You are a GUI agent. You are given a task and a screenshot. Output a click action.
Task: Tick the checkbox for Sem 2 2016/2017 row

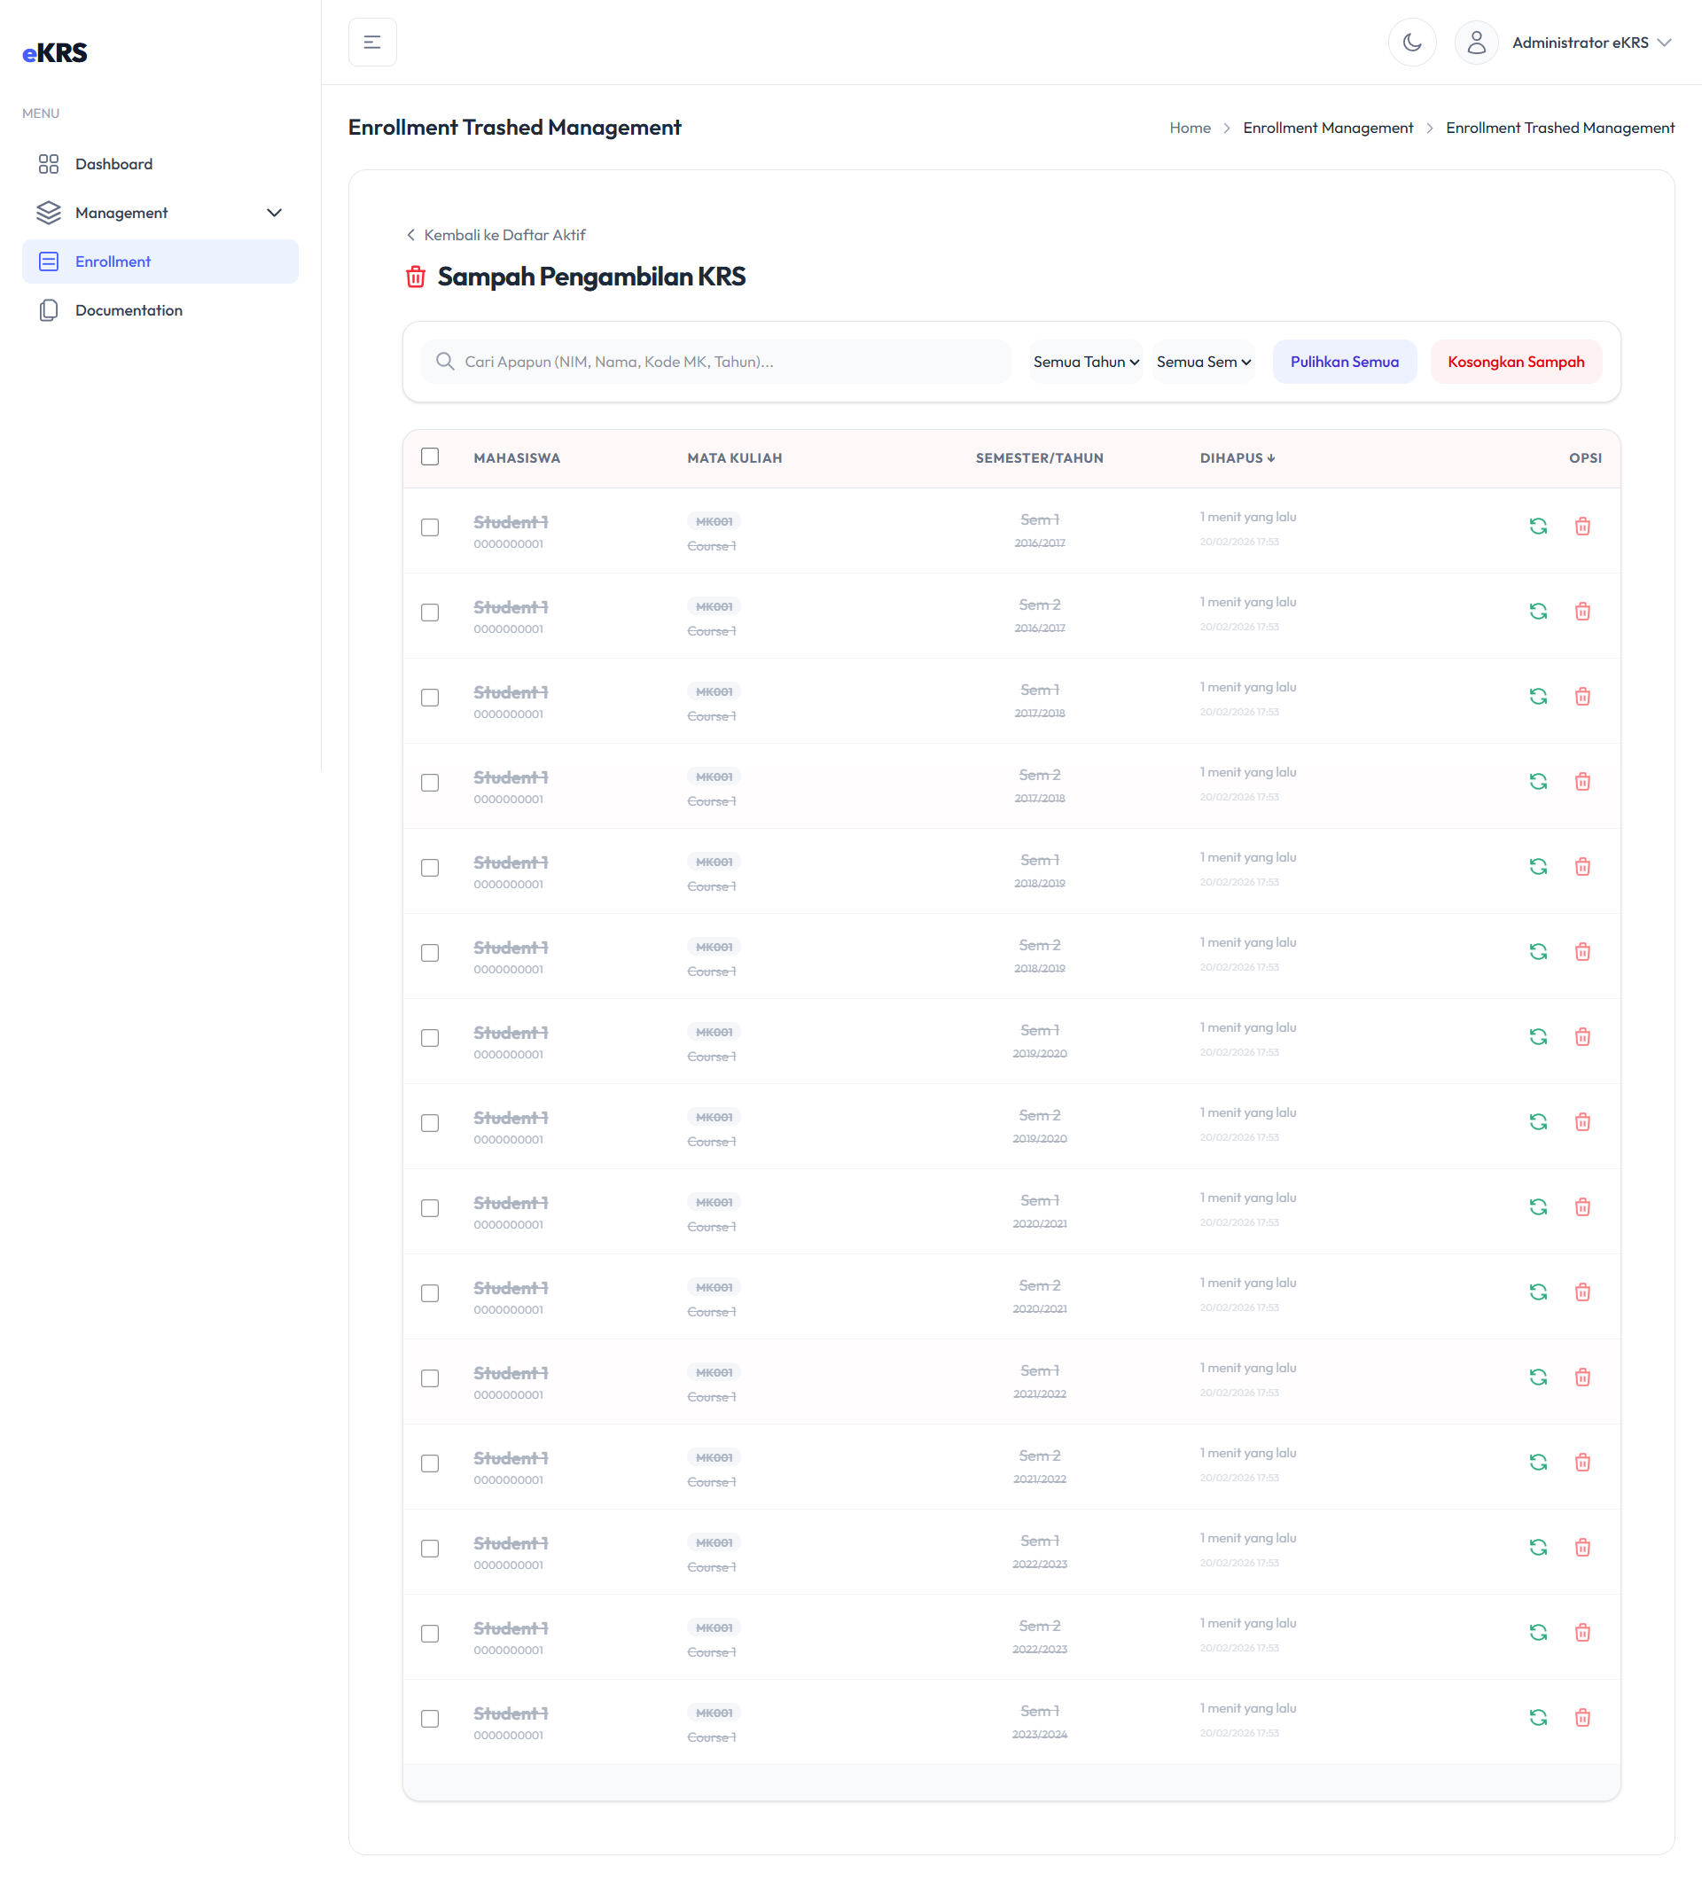coord(429,612)
